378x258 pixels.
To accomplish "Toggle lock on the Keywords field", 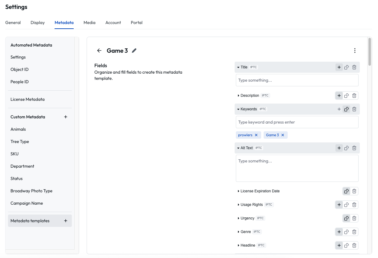I will (x=347, y=109).
